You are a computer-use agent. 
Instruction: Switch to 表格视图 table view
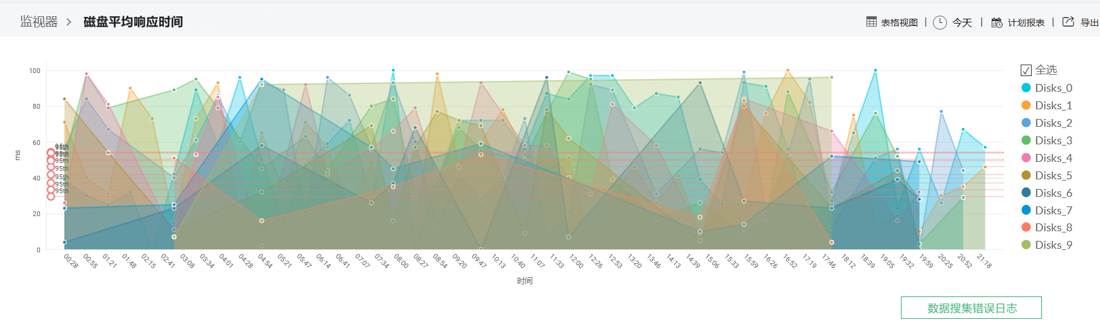click(x=899, y=23)
